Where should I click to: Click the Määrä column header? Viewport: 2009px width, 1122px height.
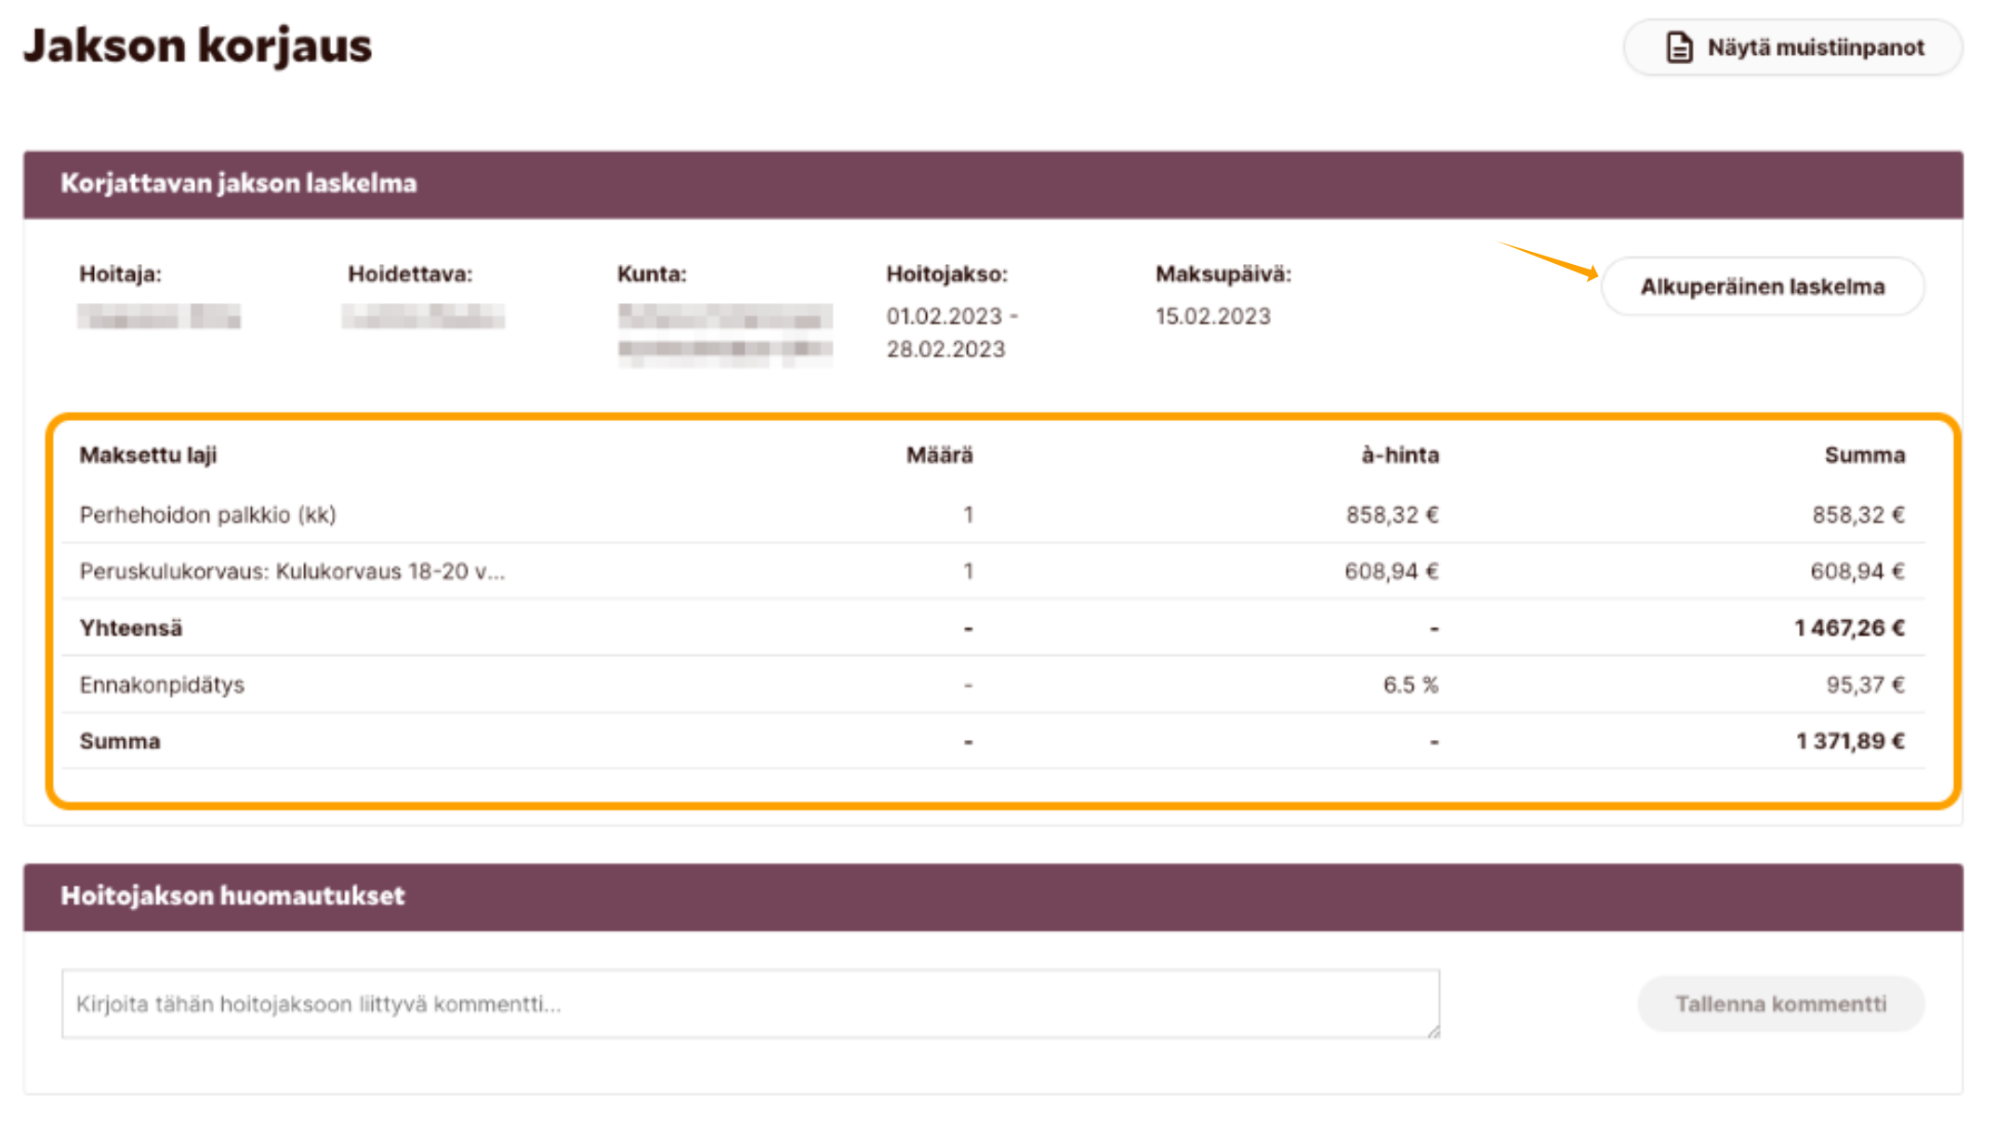(x=939, y=455)
